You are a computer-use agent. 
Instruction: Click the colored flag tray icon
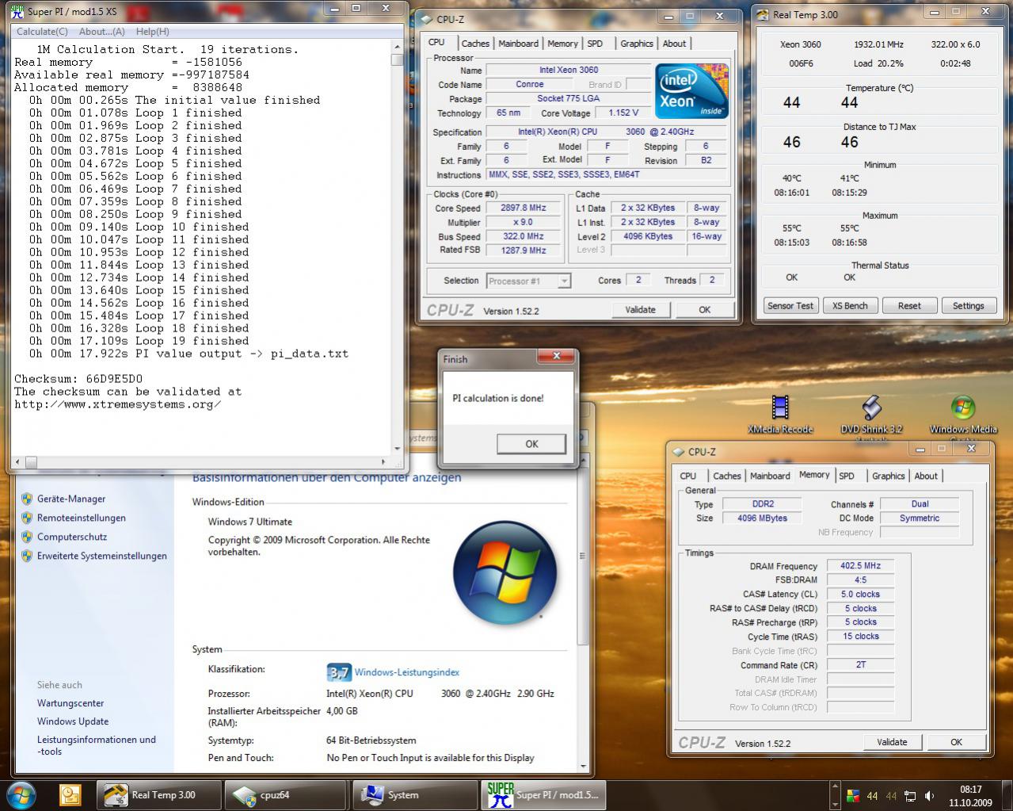[x=853, y=796]
